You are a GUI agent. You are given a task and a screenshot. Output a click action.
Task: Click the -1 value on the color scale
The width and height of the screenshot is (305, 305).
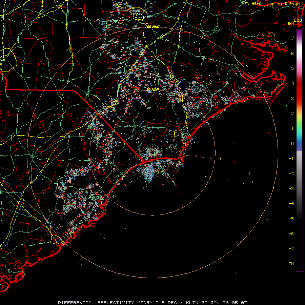(x=291, y=159)
